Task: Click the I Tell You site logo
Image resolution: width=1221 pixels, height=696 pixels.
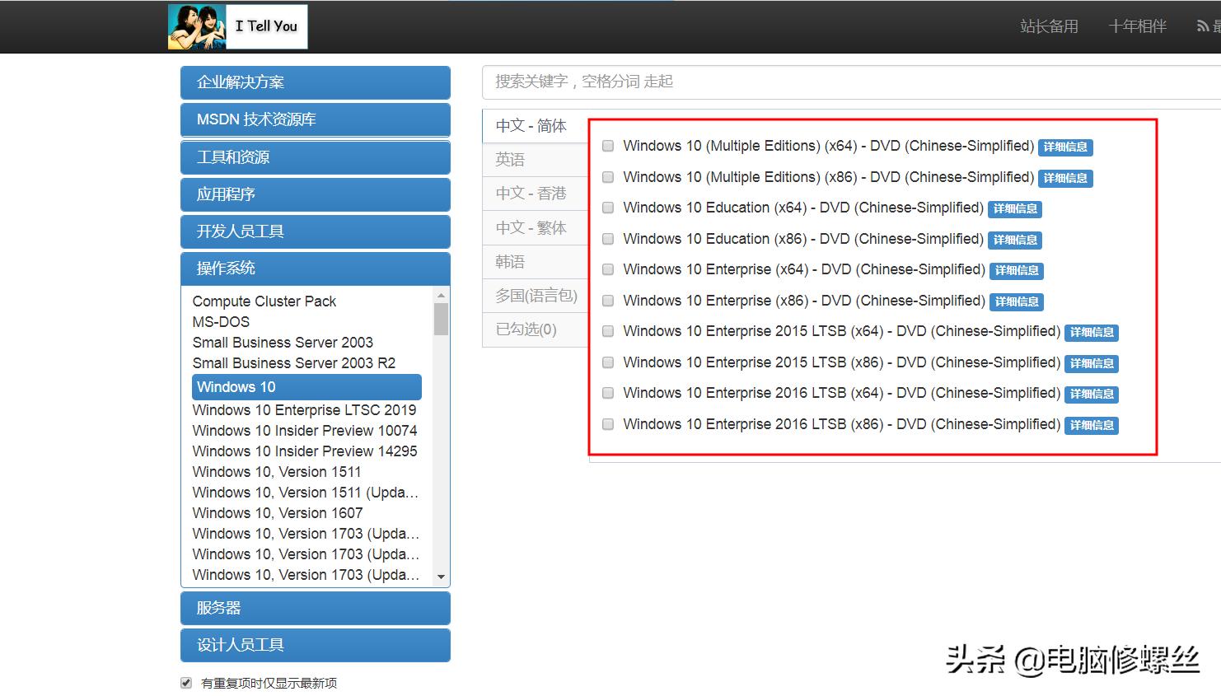Action: [x=238, y=26]
